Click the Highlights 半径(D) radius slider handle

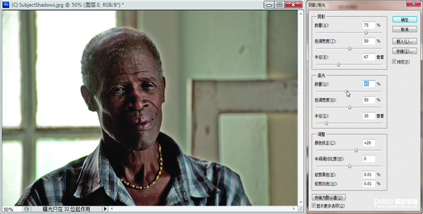327,123
